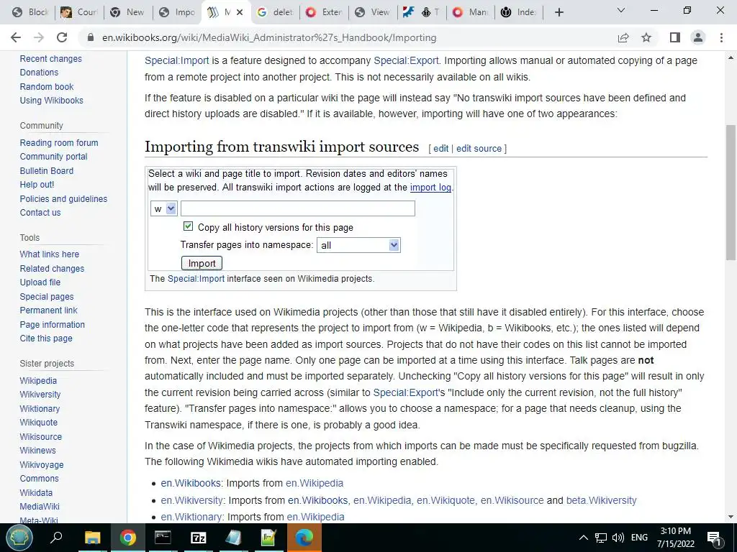Bookmark this page with the star icon

click(x=646, y=37)
